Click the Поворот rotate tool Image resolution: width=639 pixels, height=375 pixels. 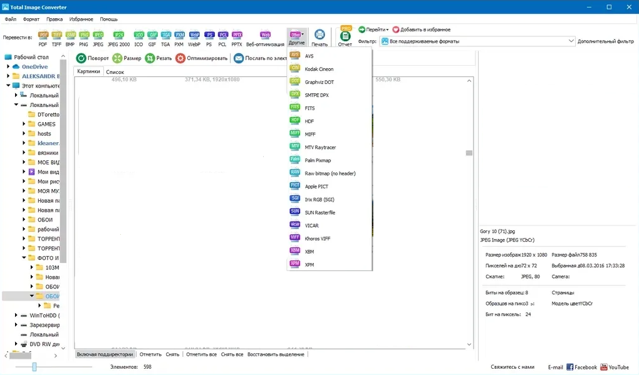click(x=93, y=58)
